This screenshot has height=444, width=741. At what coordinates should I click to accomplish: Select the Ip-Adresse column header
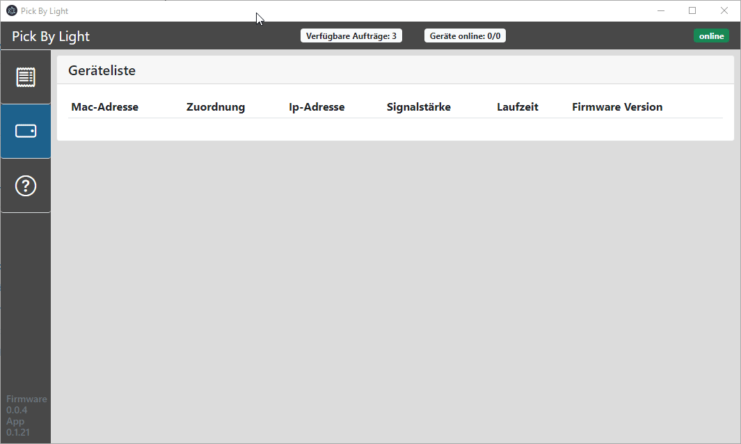(x=317, y=107)
